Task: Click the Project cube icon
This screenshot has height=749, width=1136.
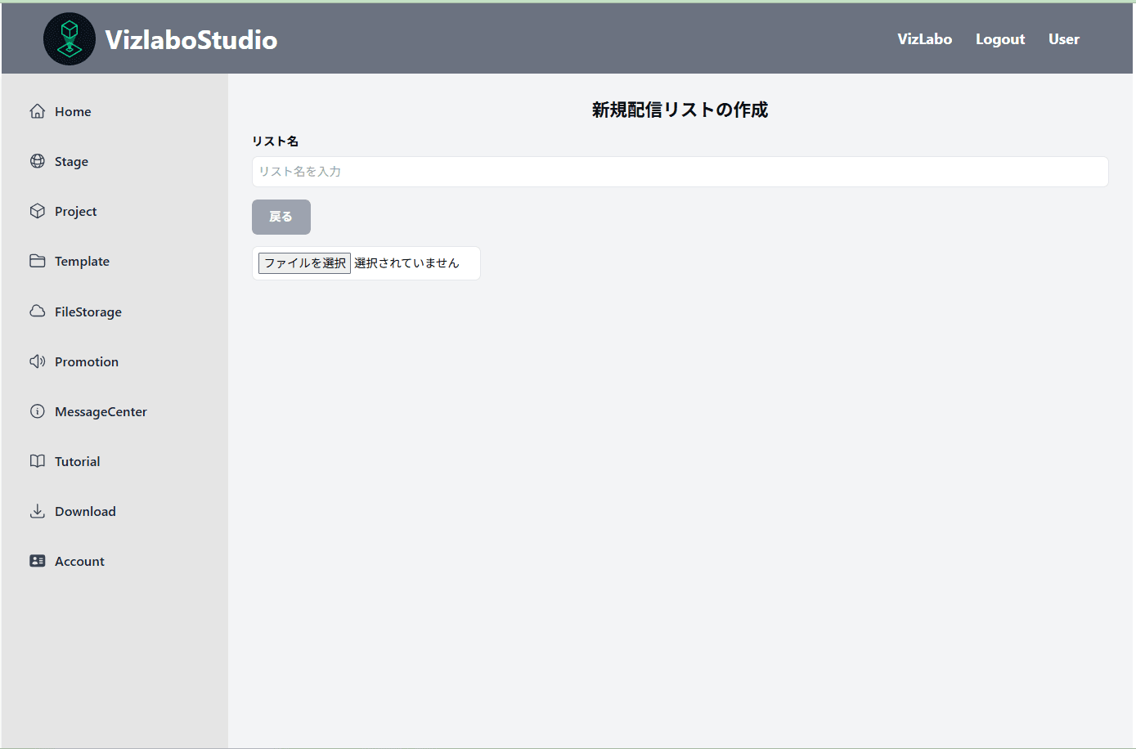Action: 38,211
